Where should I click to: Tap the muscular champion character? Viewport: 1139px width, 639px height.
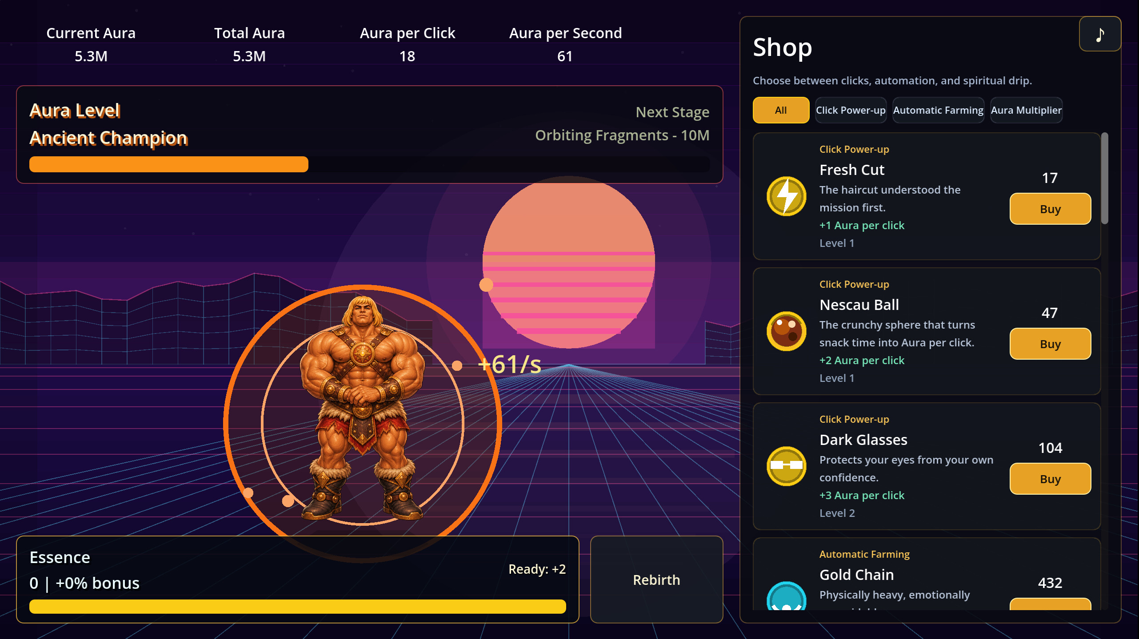pos(362,408)
